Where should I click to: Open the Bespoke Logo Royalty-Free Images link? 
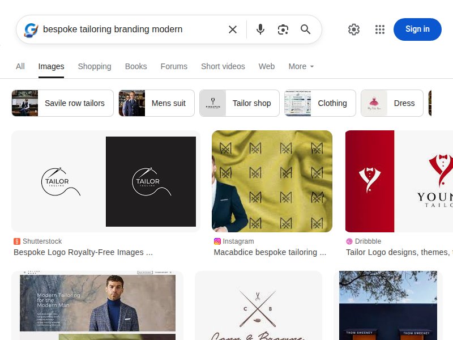[83, 252]
